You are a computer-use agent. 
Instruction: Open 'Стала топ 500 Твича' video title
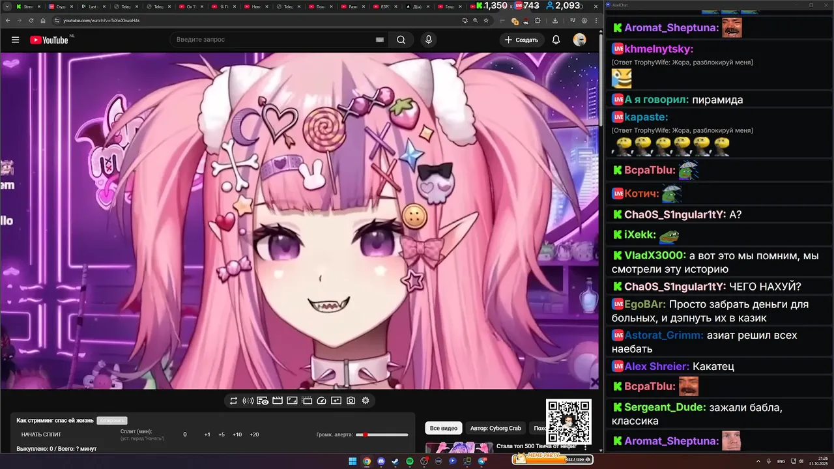[536, 446]
